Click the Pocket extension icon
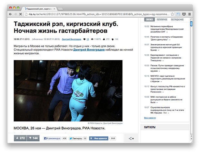Viewport: 200px width, 153px height. point(184,14)
